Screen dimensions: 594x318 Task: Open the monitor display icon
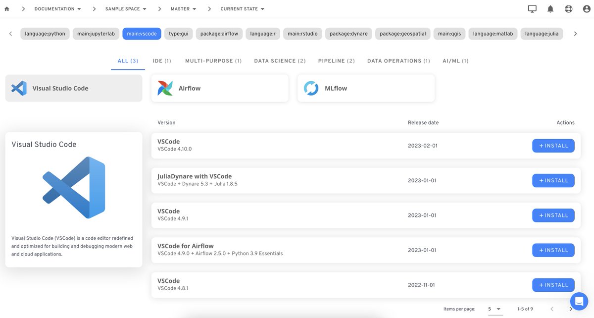click(532, 9)
